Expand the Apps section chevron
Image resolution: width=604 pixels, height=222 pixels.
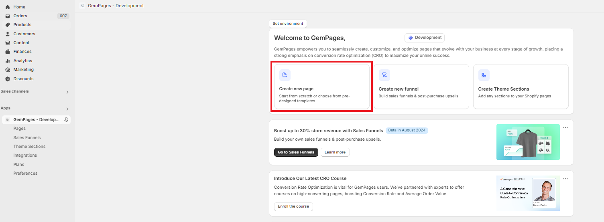coord(67,109)
